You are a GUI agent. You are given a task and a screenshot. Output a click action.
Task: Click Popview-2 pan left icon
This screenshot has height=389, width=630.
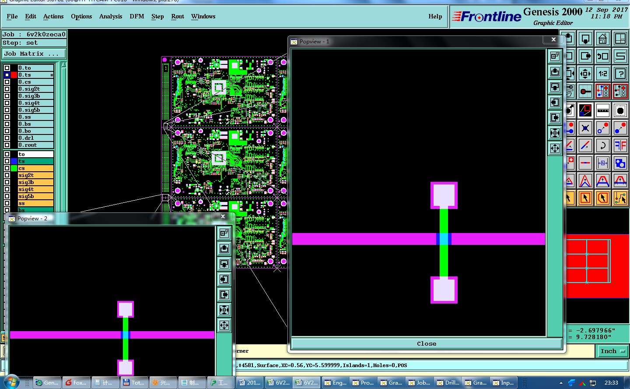point(224,279)
